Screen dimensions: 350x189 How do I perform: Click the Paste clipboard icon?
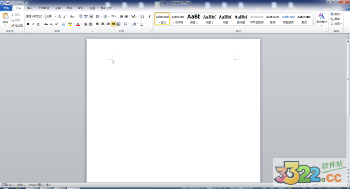coord(5,16)
